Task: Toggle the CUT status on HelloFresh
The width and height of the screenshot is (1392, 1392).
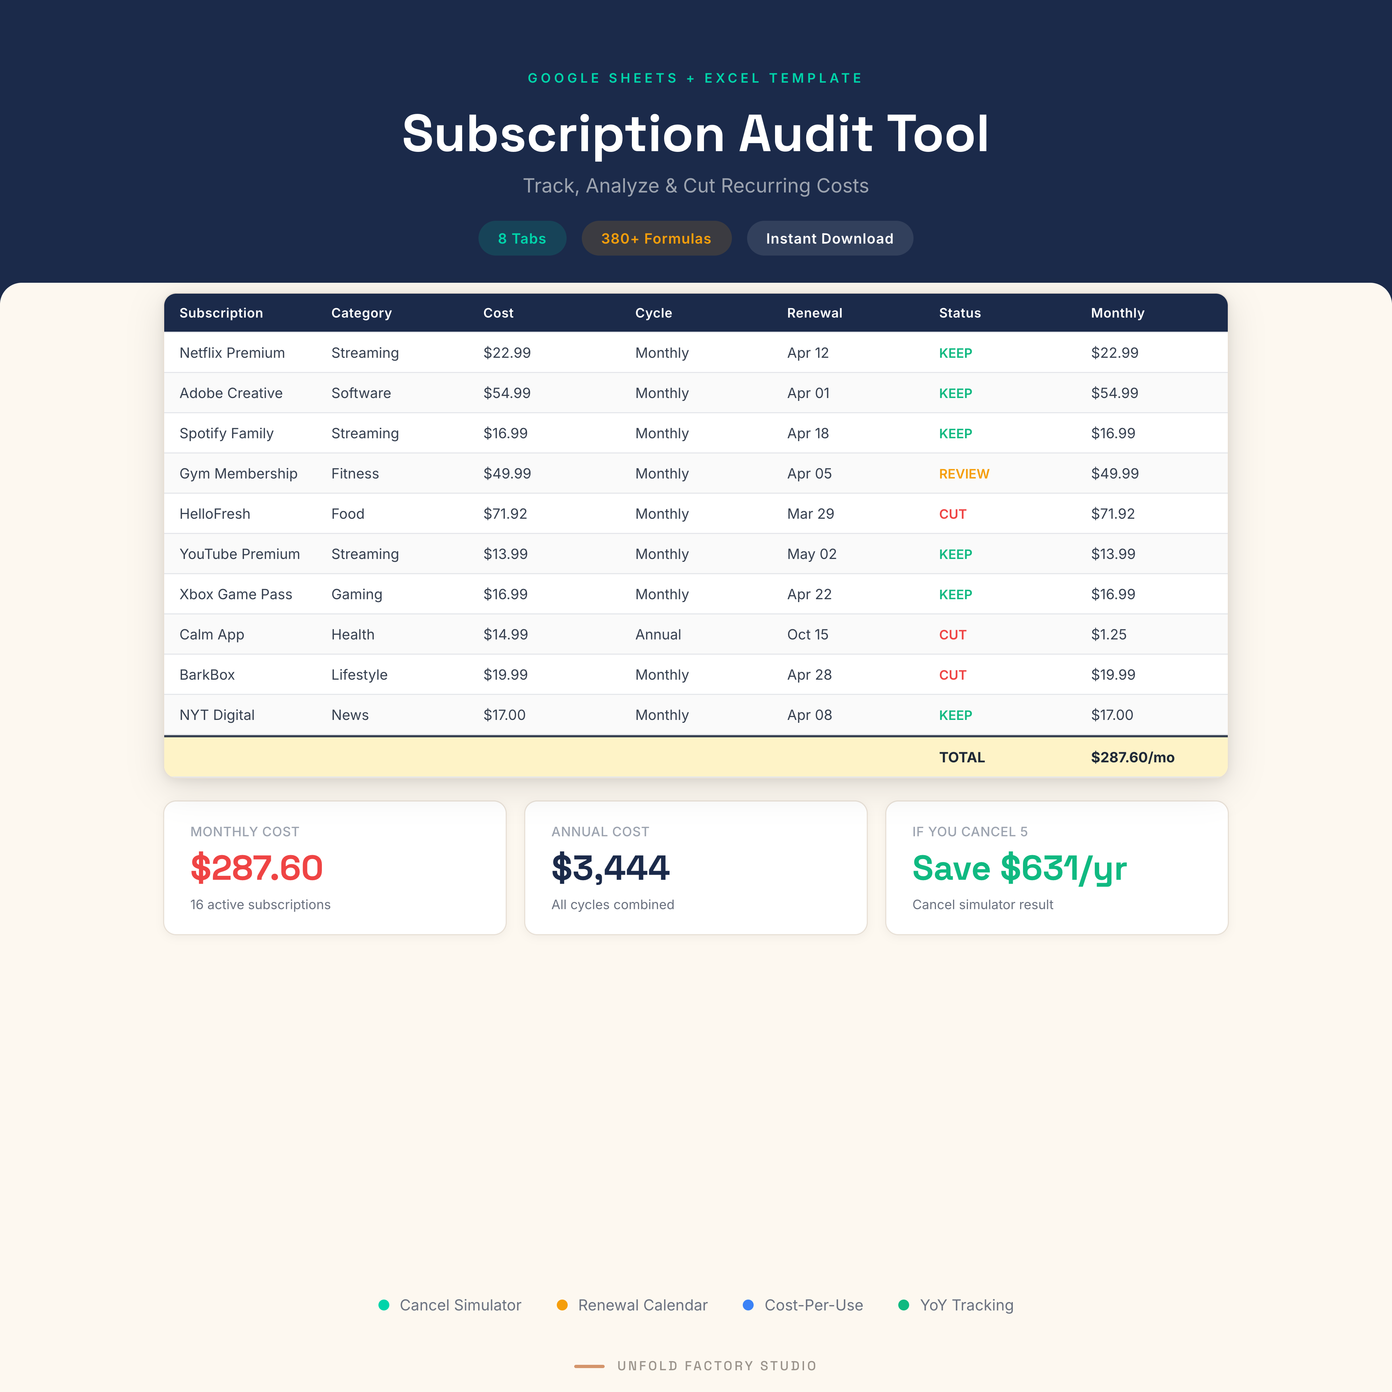Action: click(953, 514)
